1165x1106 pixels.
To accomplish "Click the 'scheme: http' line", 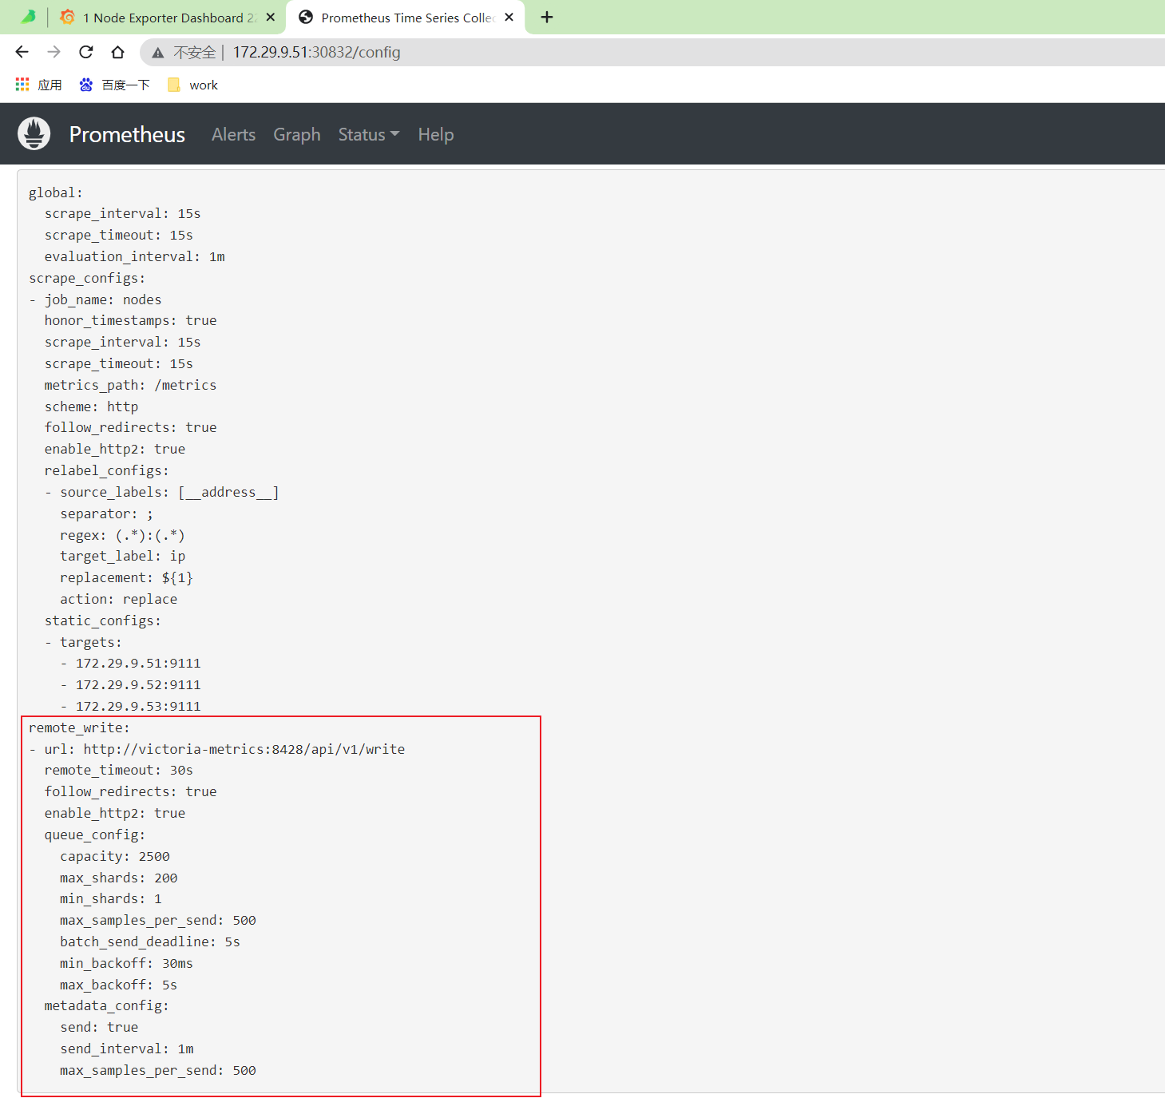I will click(92, 406).
